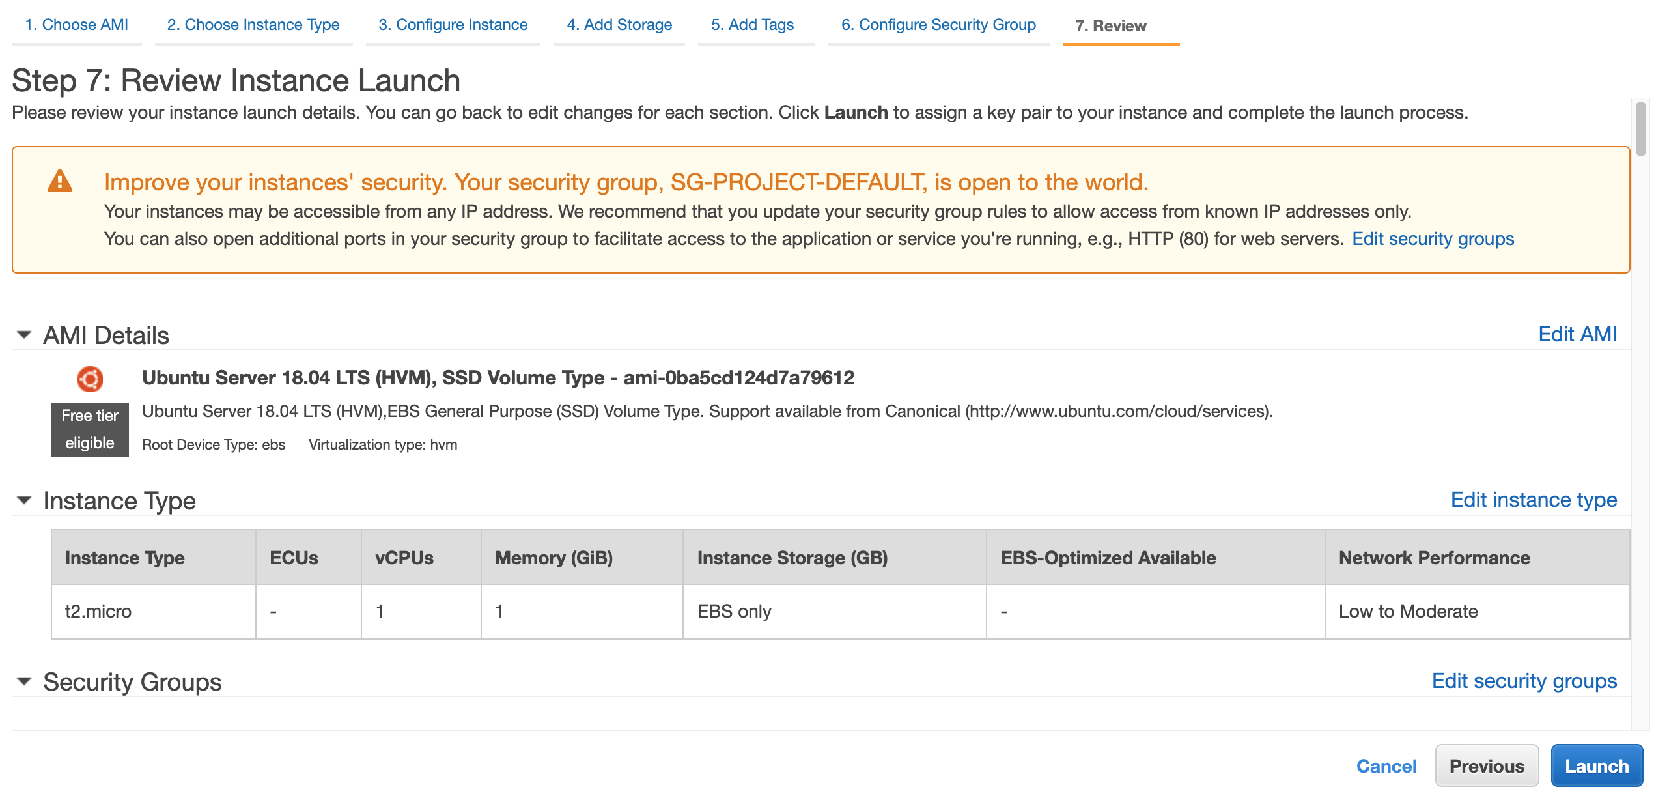This screenshot has width=1654, height=800.
Task: Open the Edit instance type link
Action: coord(1533,500)
